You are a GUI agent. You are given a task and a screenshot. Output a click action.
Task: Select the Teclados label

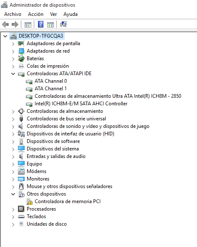36,216
